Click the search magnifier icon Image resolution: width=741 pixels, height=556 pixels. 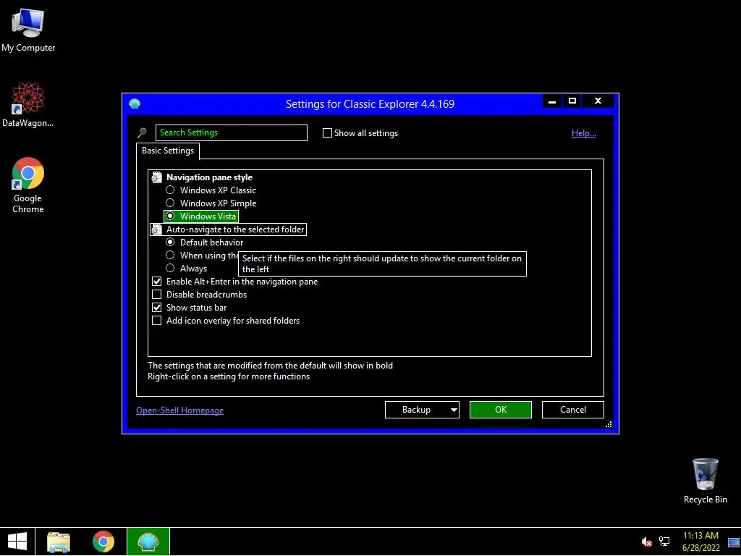pyautogui.click(x=143, y=133)
